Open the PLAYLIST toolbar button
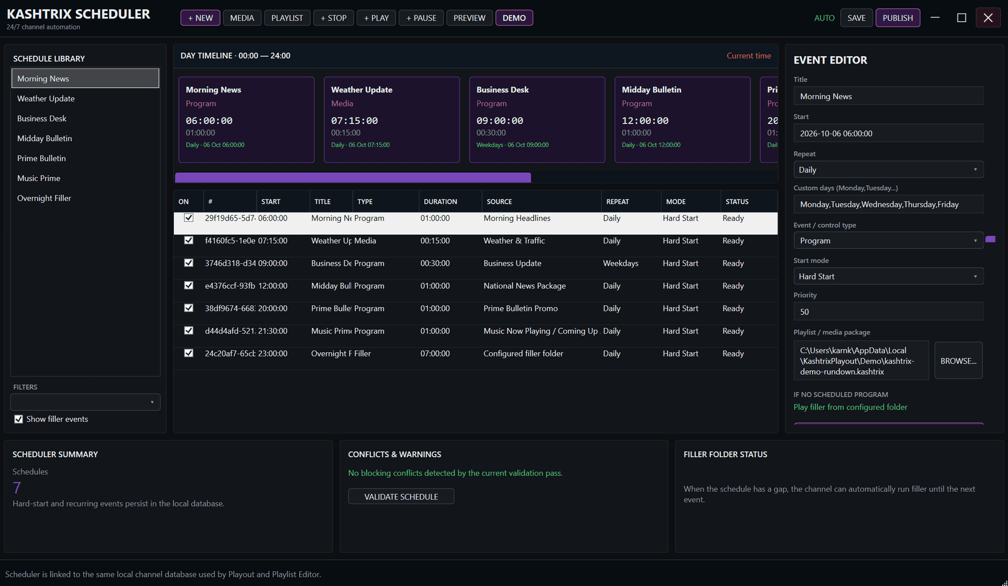This screenshot has height=586, width=1008. coord(287,18)
